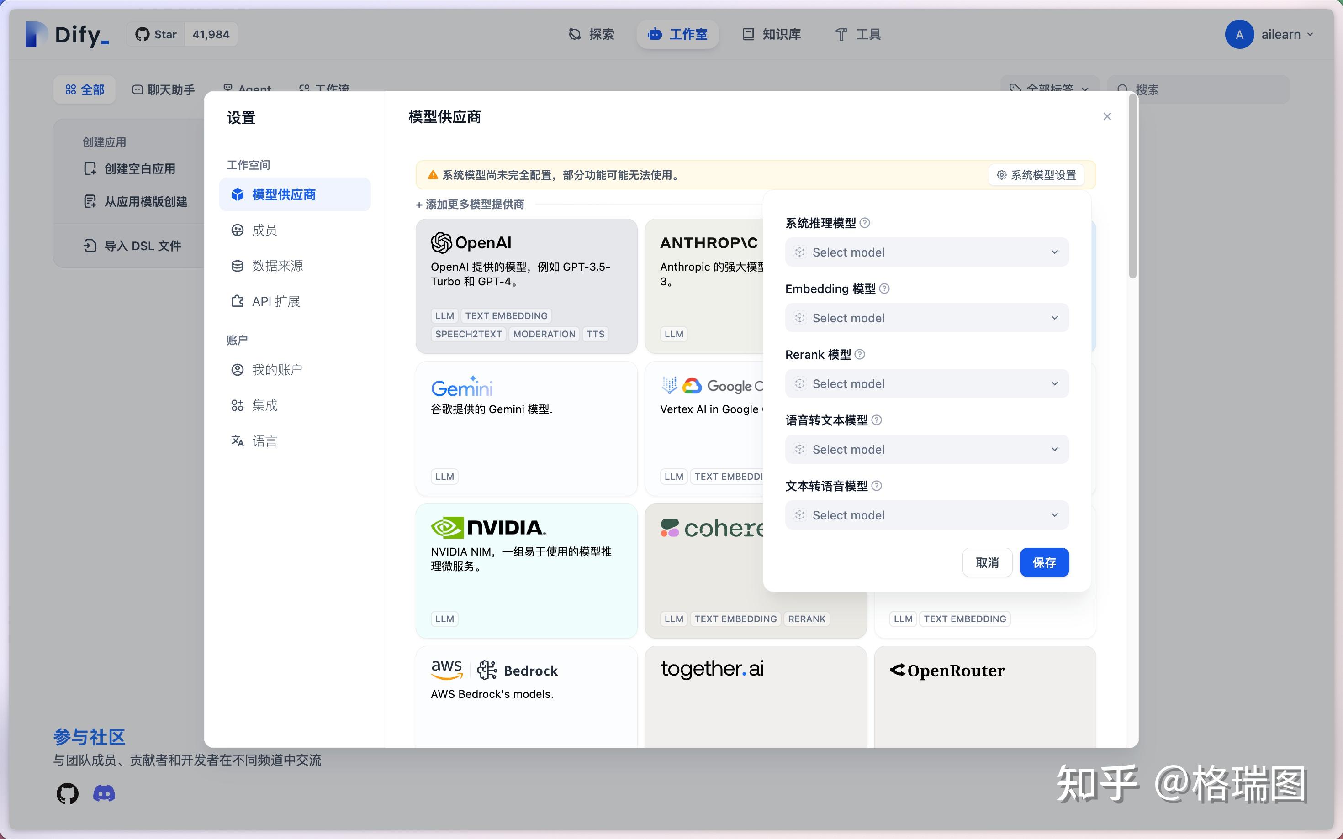
Task: Click the ailearn avatar icon
Action: pos(1239,34)
